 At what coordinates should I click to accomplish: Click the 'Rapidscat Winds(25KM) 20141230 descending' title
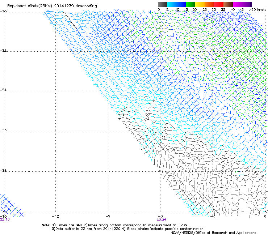[52, 6]
